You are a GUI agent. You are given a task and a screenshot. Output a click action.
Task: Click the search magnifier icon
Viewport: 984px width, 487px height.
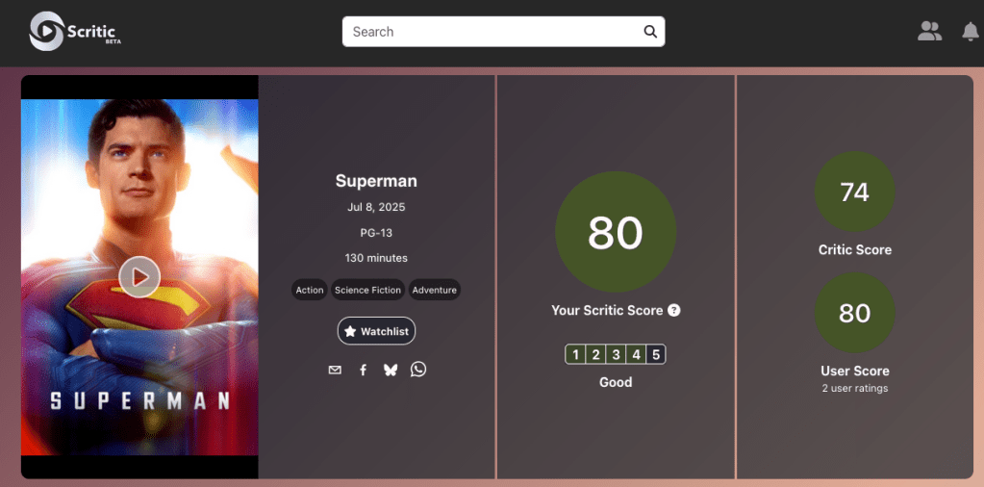[650, 32]
